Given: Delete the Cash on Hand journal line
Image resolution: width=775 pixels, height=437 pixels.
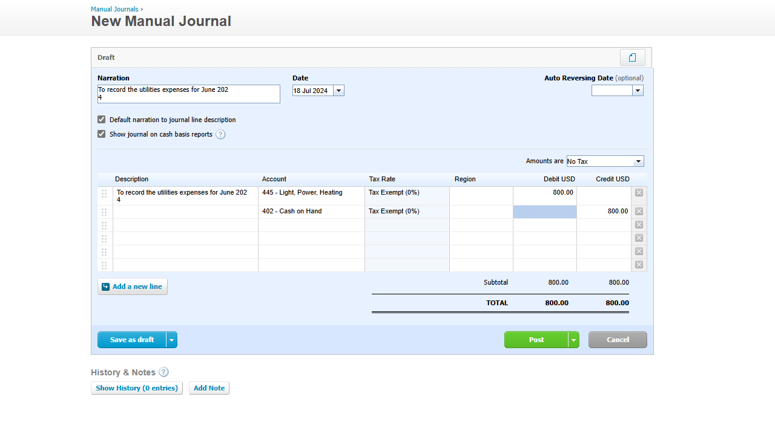Looking at the screenshot, I should (x=639, y=212).
